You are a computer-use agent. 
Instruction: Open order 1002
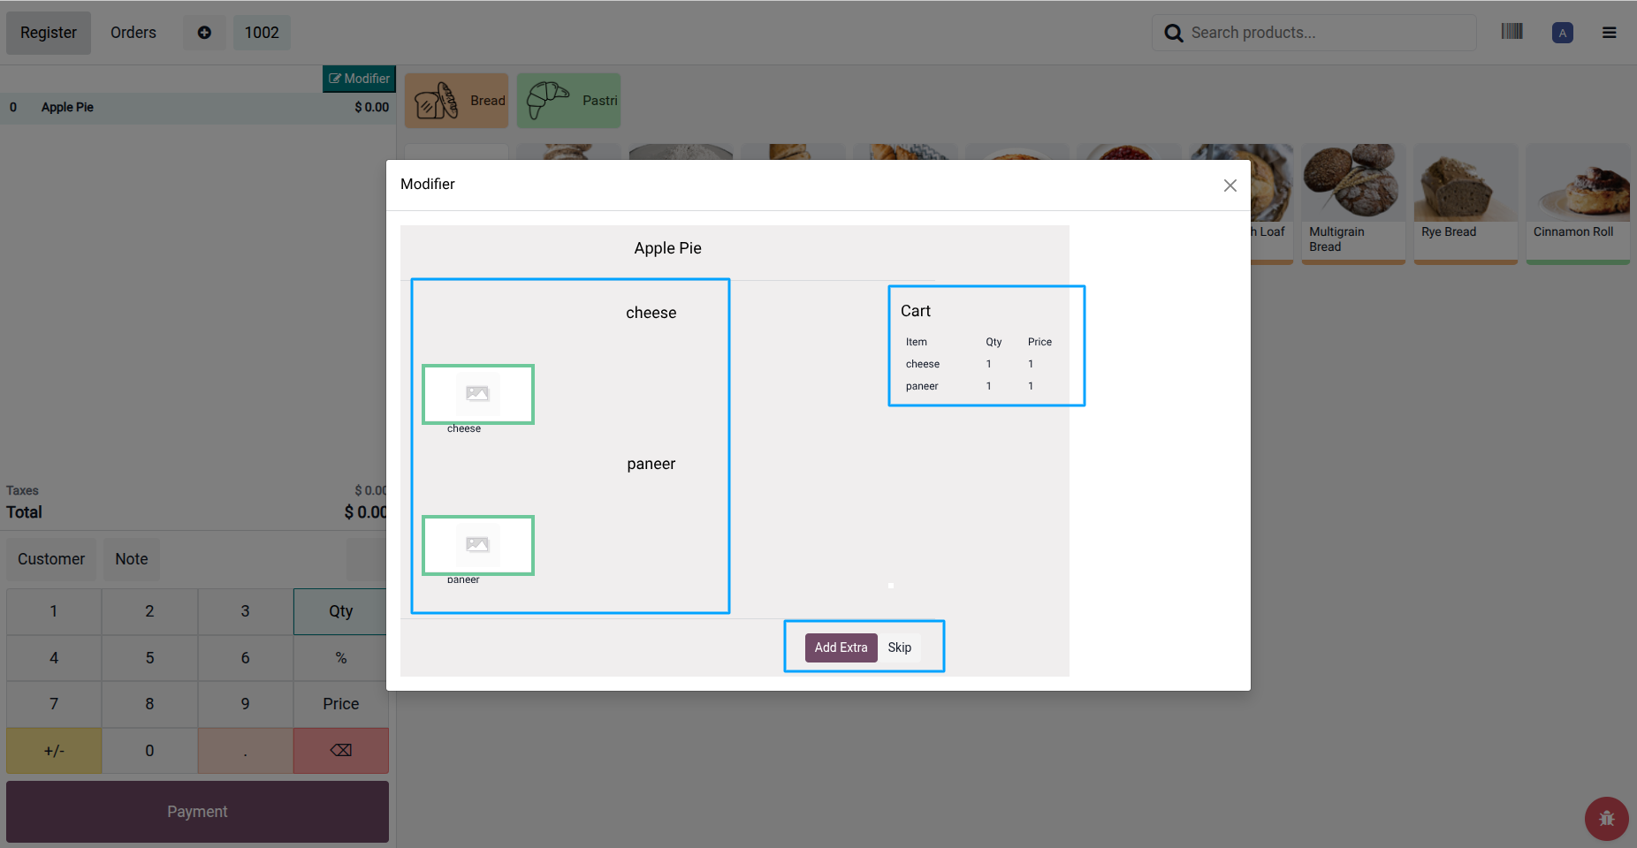[x=262, y=33]
